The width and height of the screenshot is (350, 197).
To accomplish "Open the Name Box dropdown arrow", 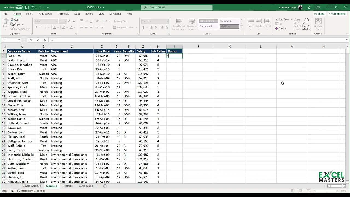I will [x=19, y=40].
